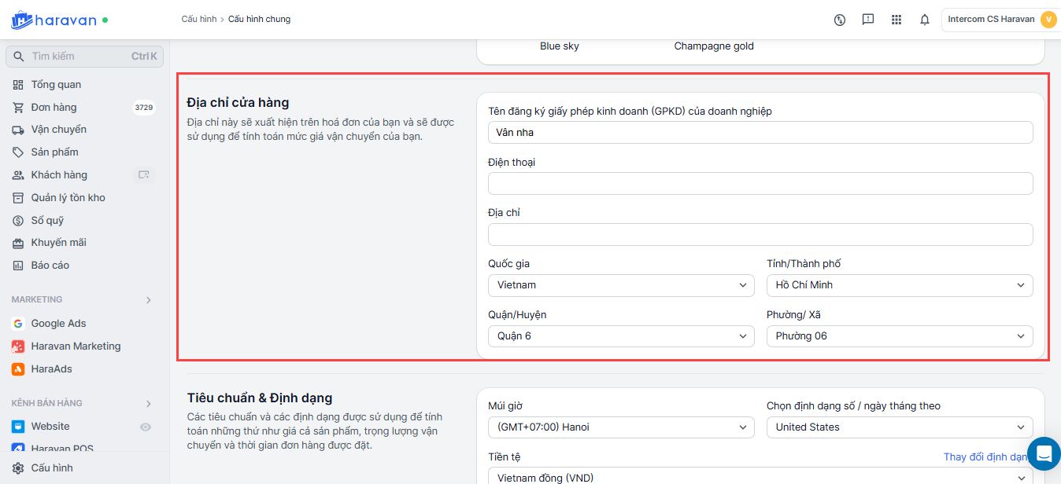
Task: Open the Tỉnh/Thành phố Hồ Chí Minh dropdown
Action: coord(900,285)
